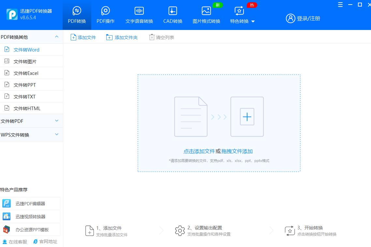Viewport: 371px width, 247px height.
Task: Open 迅捷PDF编辑器 product recommendation
Action: click(30, 203)
